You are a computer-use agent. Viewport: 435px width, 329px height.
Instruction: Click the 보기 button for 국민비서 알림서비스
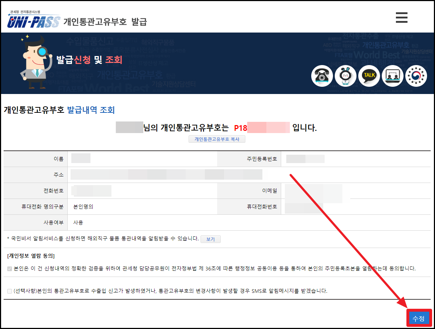(x=210, y=239)
